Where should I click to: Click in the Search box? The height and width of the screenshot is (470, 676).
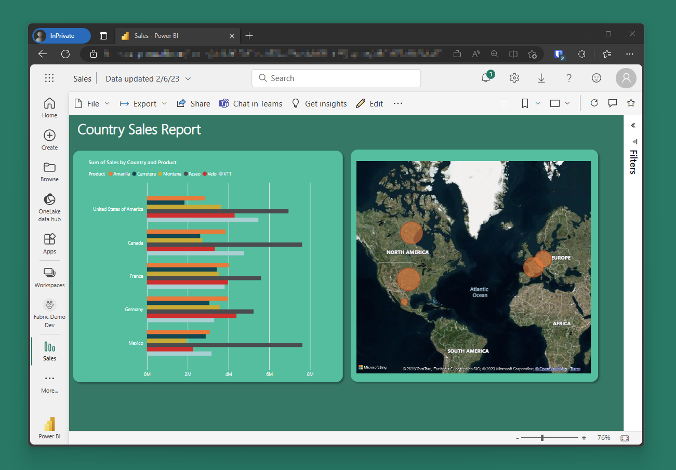click(336, 78)
